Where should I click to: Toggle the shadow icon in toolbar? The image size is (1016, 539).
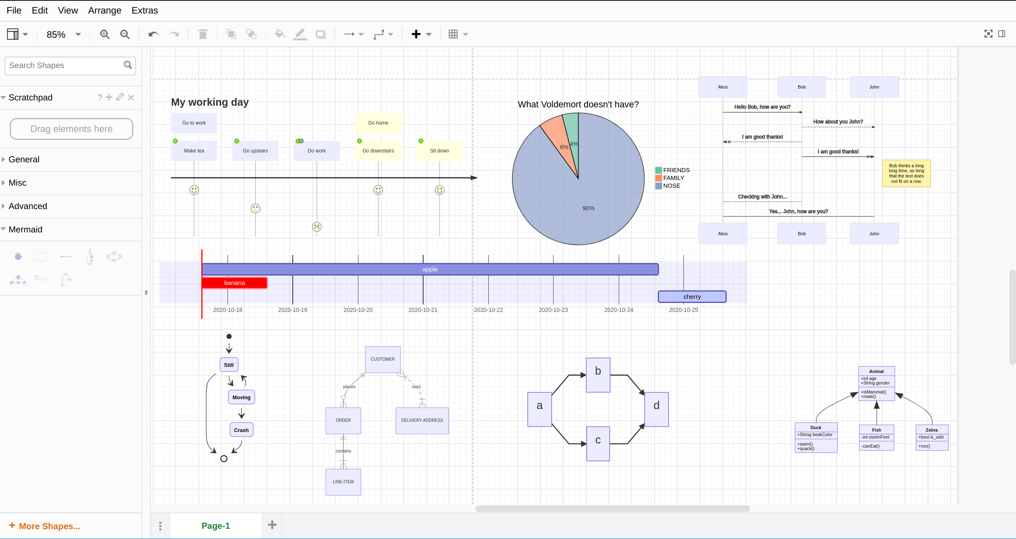[x=321, y=34]
